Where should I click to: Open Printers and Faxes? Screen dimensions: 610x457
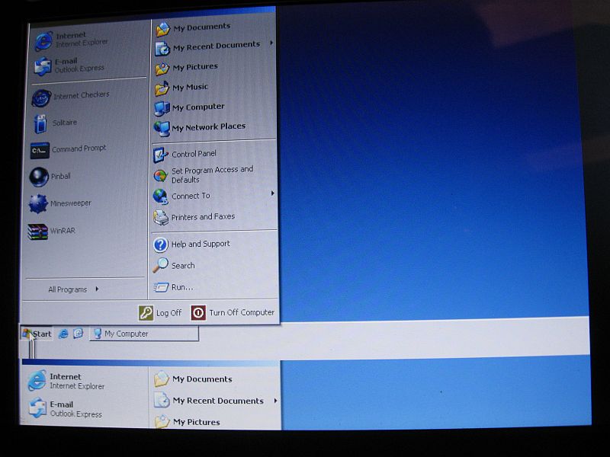point(202,217)
